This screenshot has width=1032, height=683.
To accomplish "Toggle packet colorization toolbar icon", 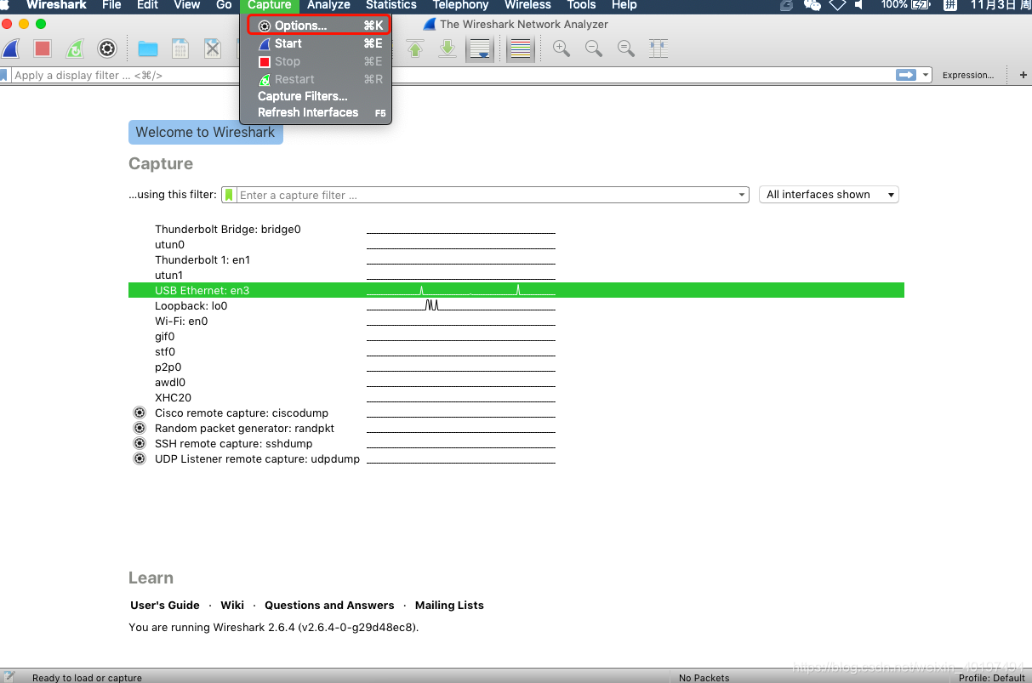I will [x=521, y=48].
